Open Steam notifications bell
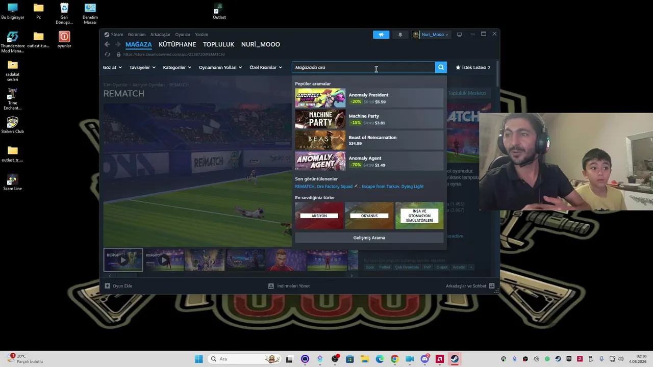 [400, 35]
